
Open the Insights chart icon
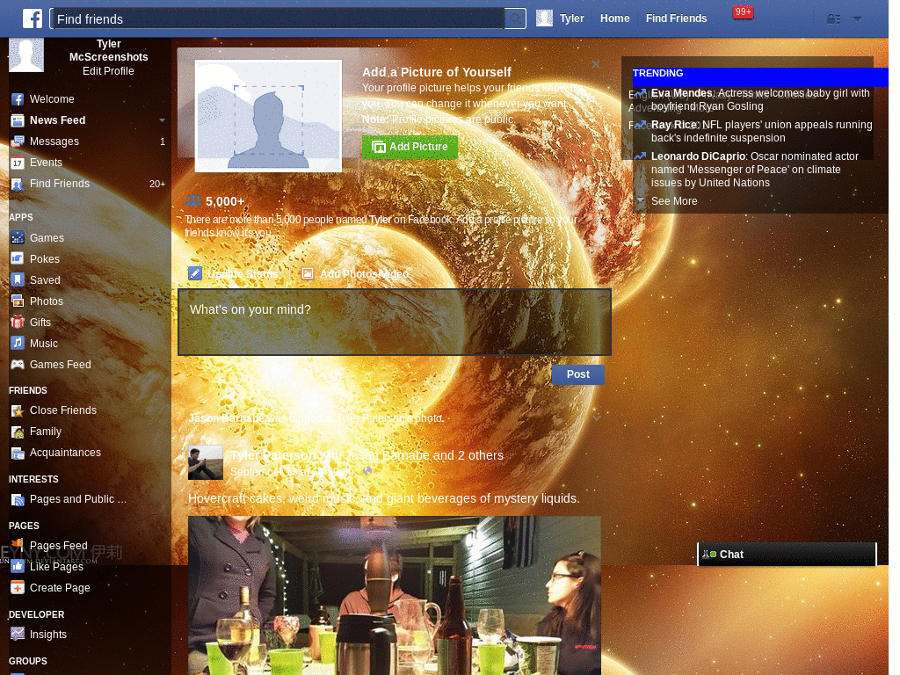pyautogui.click(x=18, y=635)
